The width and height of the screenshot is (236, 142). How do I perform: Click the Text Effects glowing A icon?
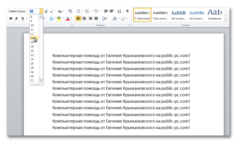point(51,18)
